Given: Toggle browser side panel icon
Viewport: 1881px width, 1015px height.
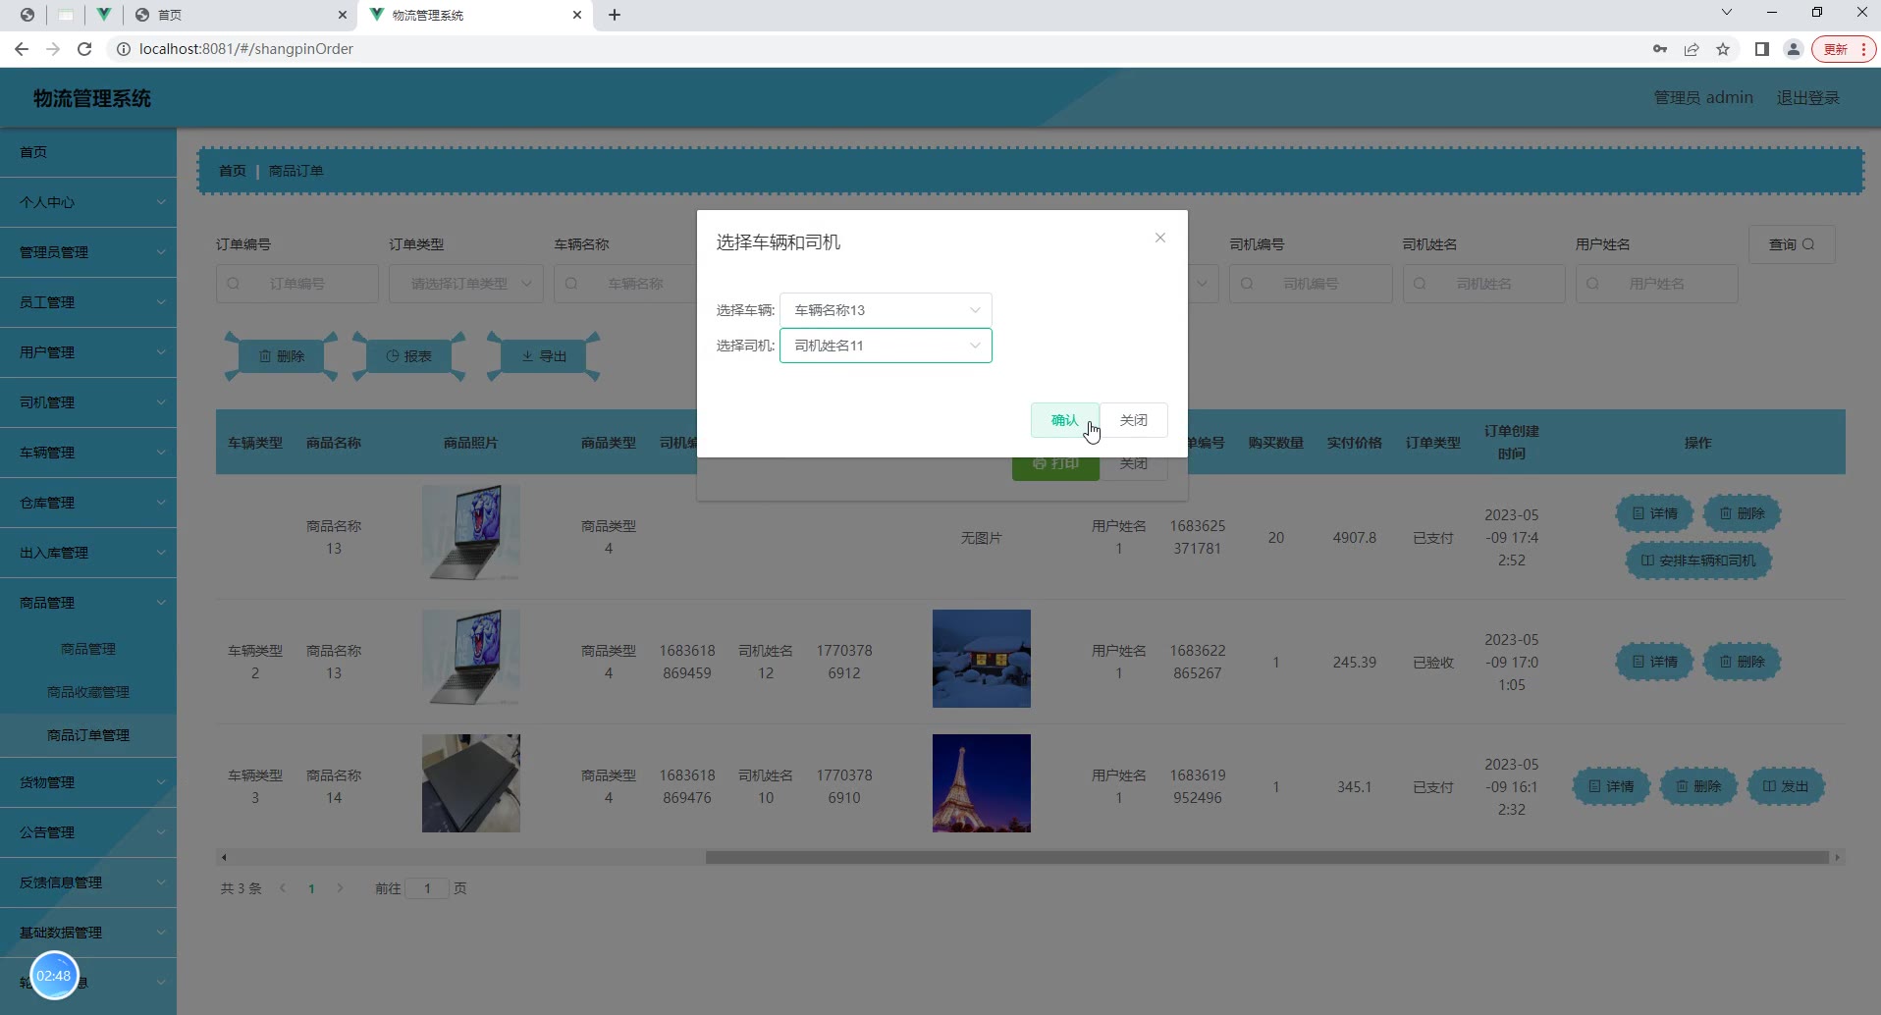Looking at the screenshot, I should (x=1762, y=49).
